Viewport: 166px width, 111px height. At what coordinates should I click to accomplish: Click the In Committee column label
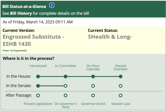[66, 66]
